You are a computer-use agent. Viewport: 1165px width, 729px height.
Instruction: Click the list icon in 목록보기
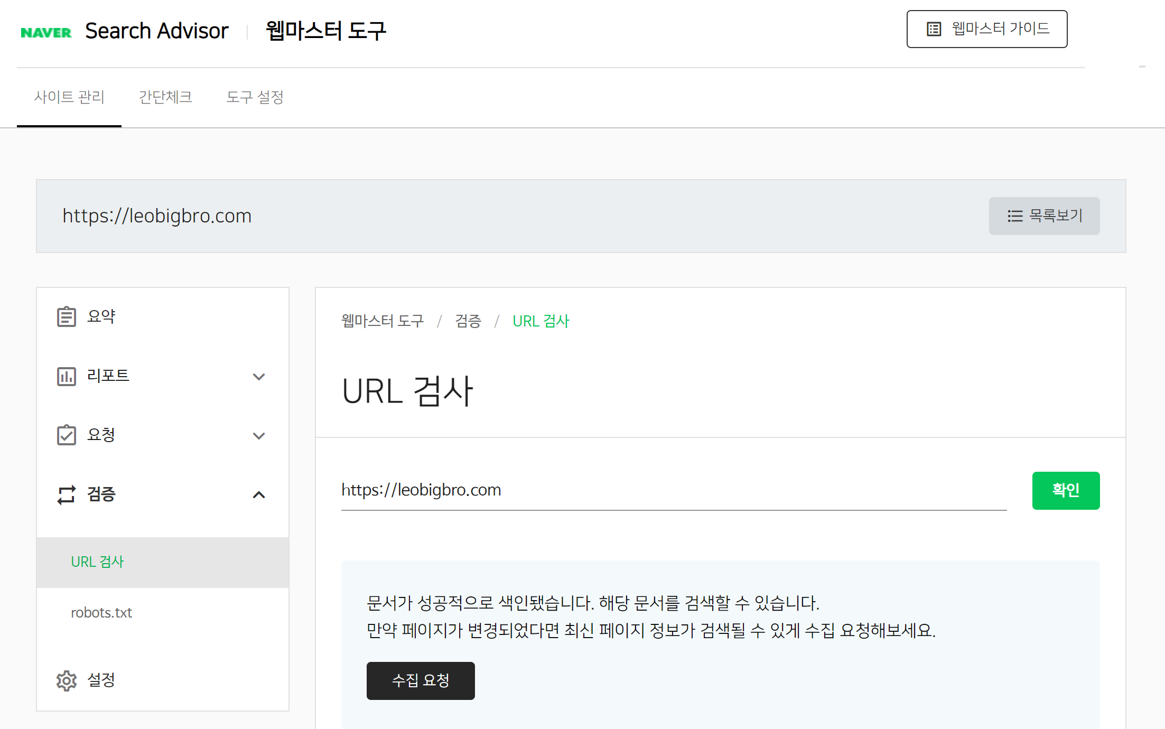coord(1014,216)
